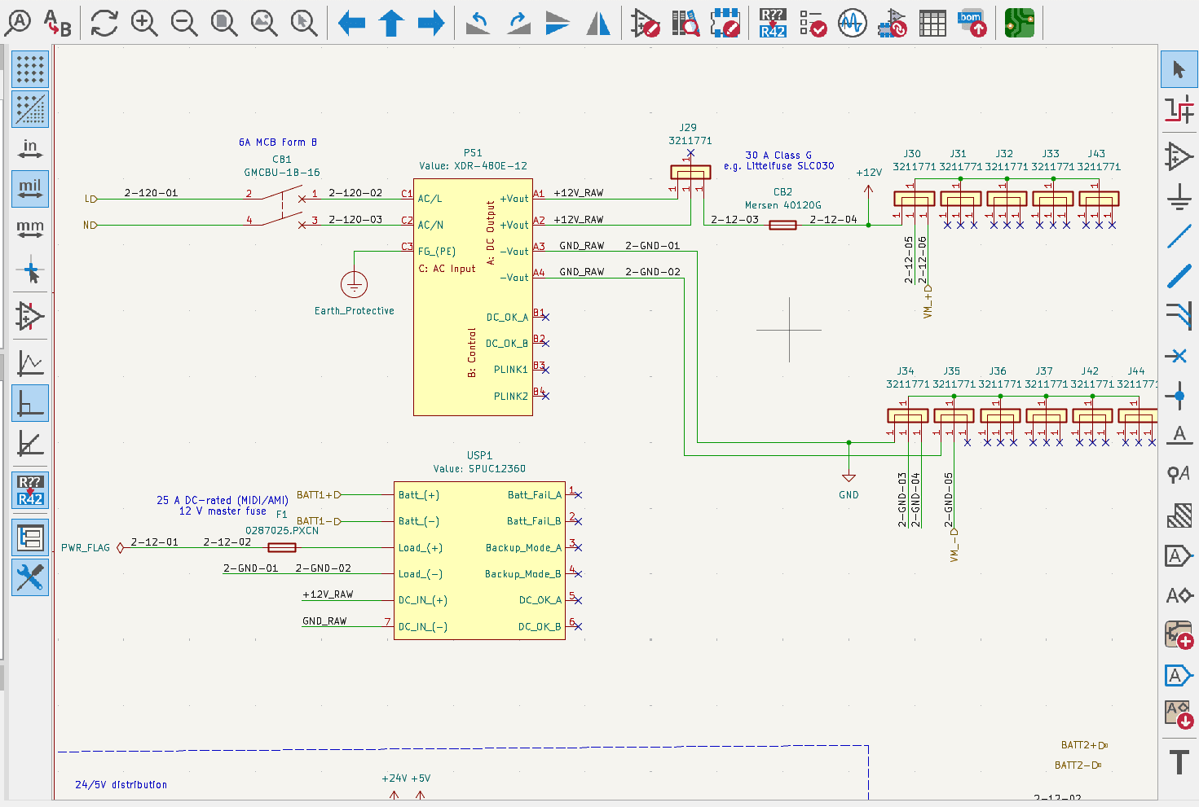Annotate schematic symbols
1199x807 pixels.
pos(773,23)
